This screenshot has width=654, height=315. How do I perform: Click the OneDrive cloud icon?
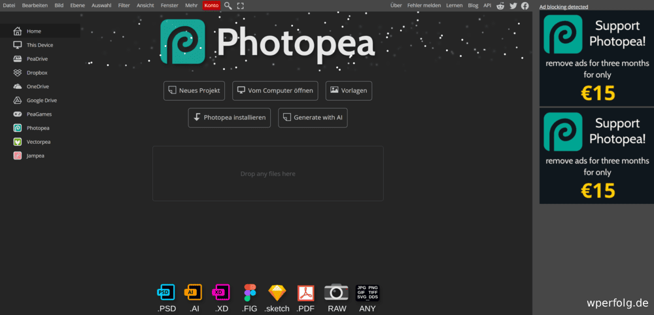(18, 87)
